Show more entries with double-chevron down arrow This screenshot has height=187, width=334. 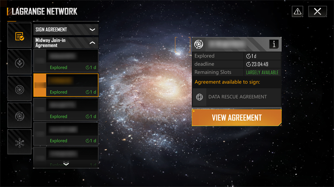point(66,163)
